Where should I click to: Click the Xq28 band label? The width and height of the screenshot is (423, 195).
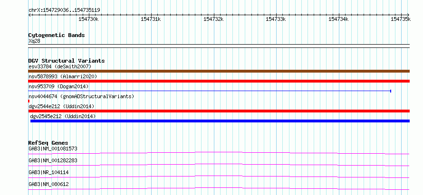(34, 41)
